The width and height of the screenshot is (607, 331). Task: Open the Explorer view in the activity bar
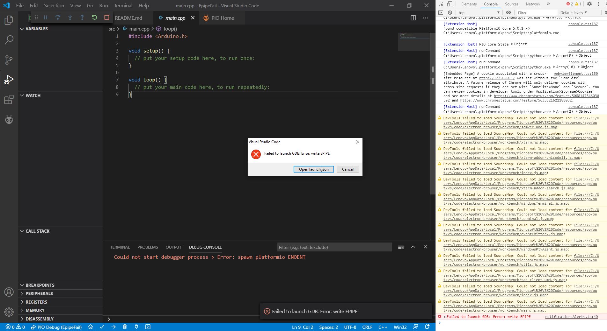point(9,20)
